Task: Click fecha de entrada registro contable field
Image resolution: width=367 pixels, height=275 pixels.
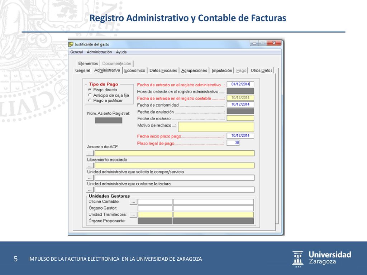Action: pos(240,98)
